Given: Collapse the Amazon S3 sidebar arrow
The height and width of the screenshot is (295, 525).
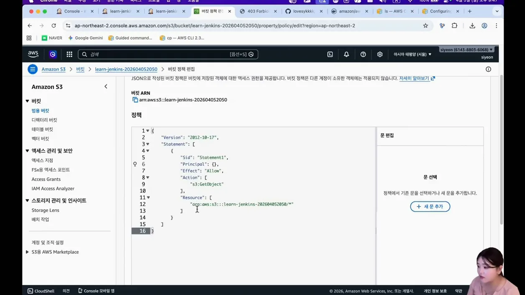Looking at the screenshot, I should (x=106, y=86).
